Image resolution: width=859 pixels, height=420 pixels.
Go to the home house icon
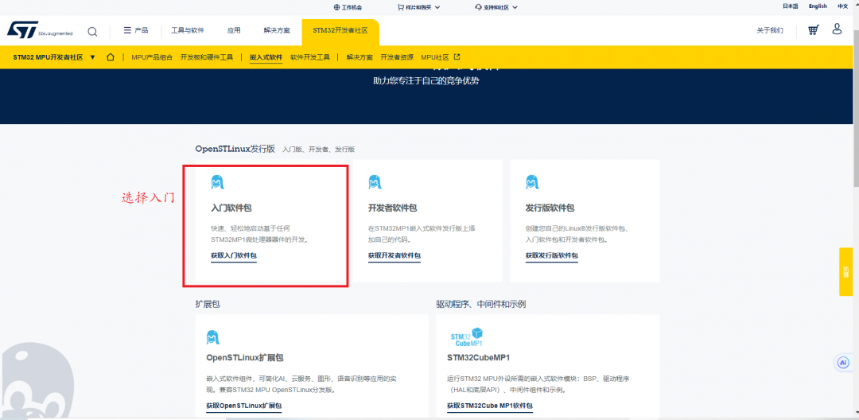[111, 57]
